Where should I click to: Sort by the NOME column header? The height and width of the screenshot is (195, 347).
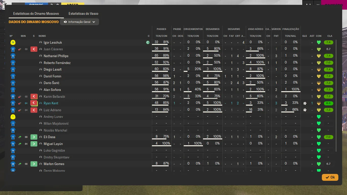click(42, 36)
